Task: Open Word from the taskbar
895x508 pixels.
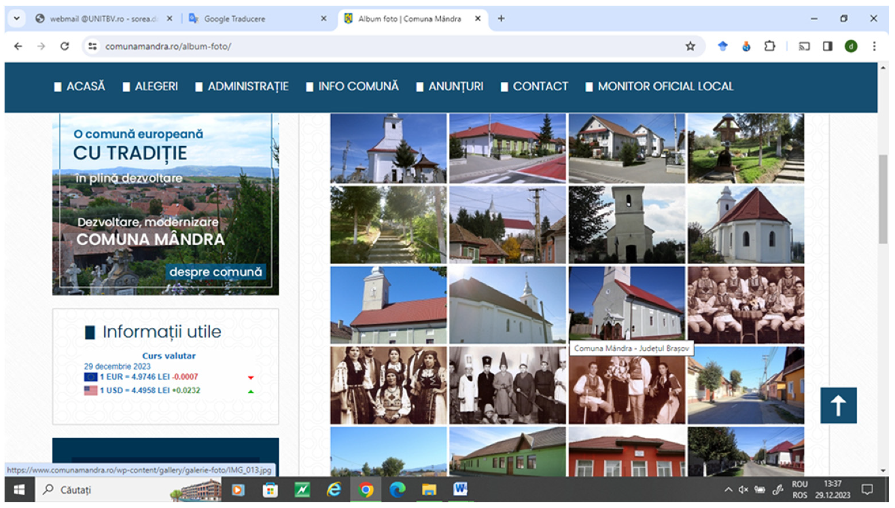Action: (460, 490)
